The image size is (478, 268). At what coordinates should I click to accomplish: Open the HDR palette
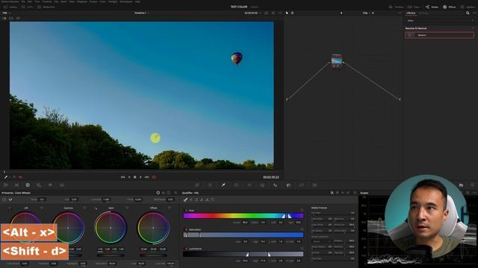click(39, 185)
